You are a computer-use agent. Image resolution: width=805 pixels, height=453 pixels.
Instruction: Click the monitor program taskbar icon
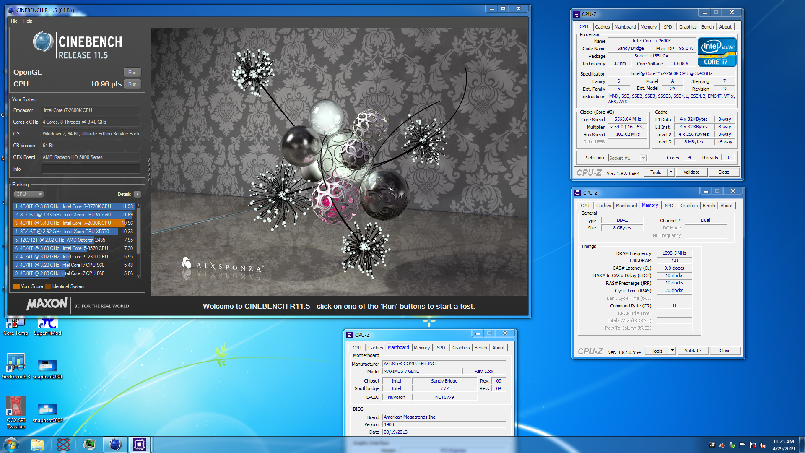click(89, 445)
